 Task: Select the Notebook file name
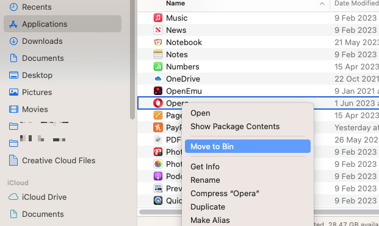click(x=184, y=42)
